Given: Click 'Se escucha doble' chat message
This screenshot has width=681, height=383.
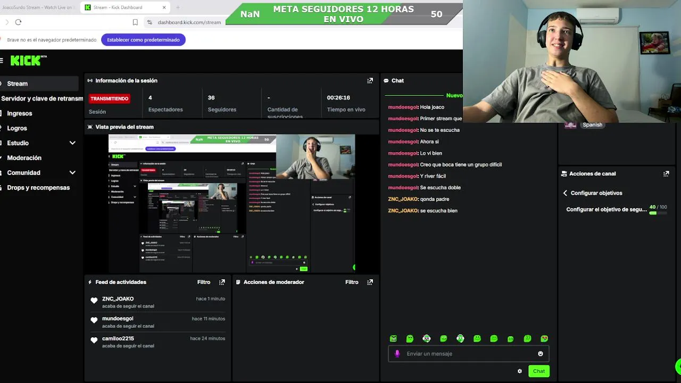Looking at the screenshot, I should point(441,187).
